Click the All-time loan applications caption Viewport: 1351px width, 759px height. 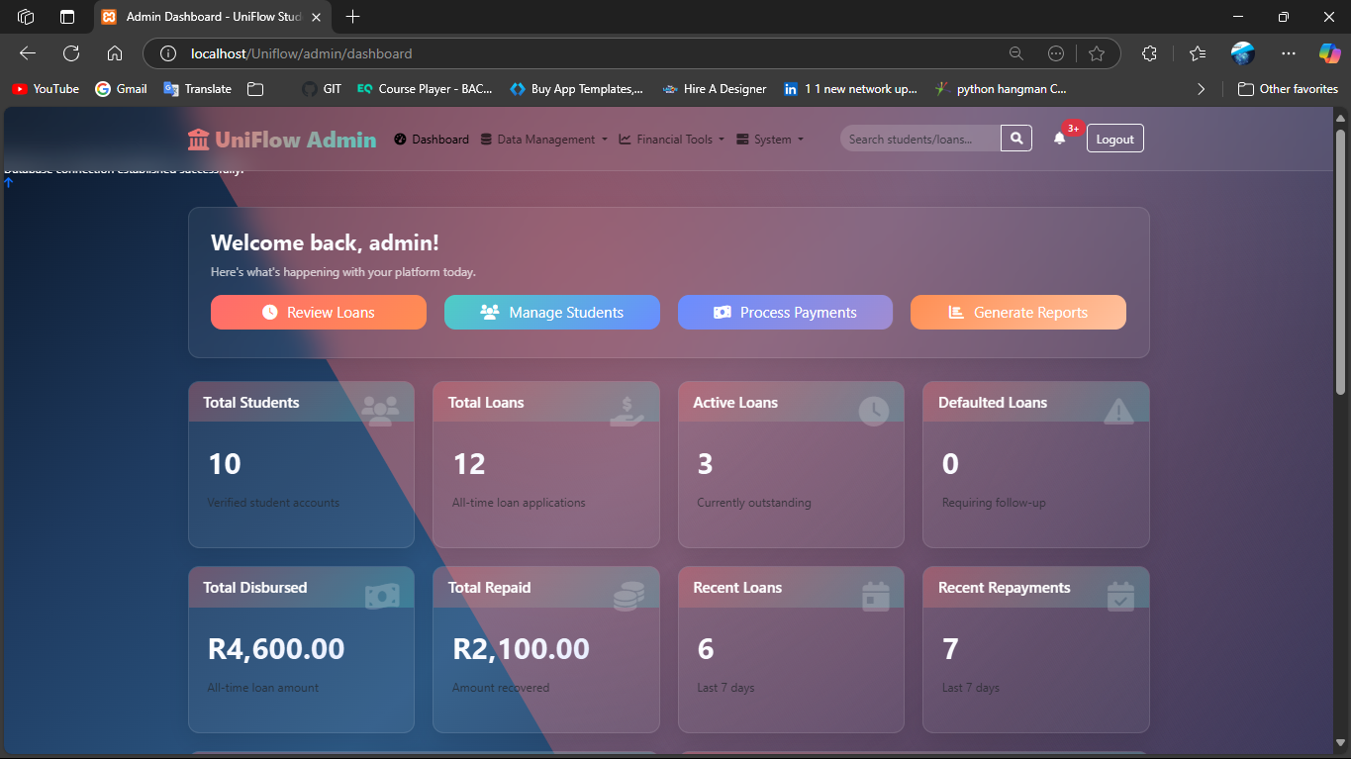(x=519, y=503)
